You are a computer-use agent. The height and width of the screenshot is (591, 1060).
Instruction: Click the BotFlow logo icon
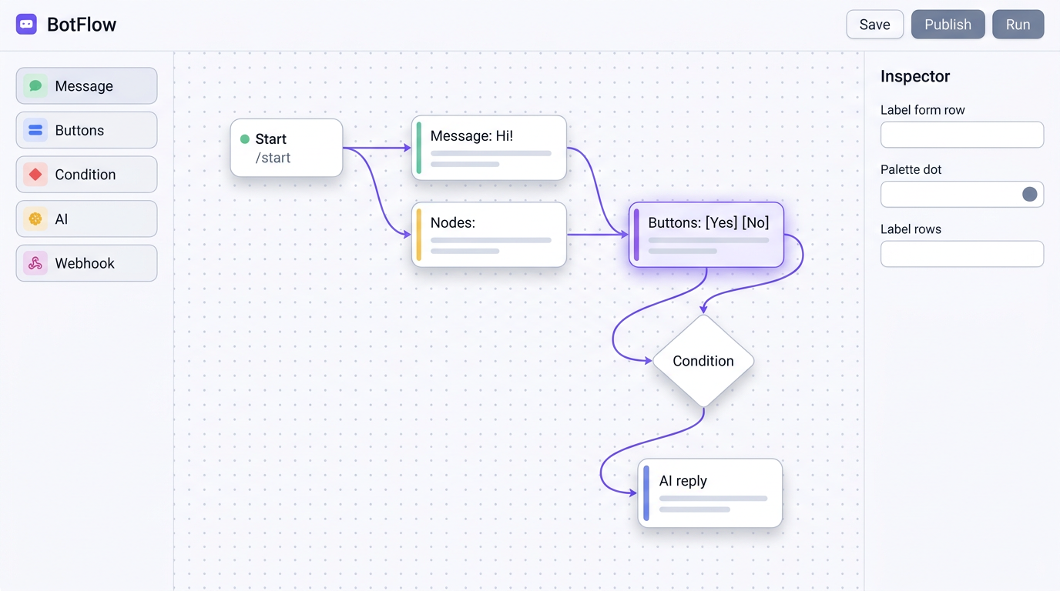point(26,25)
